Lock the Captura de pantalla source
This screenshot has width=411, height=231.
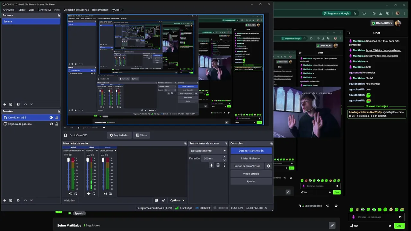[57, 124]
